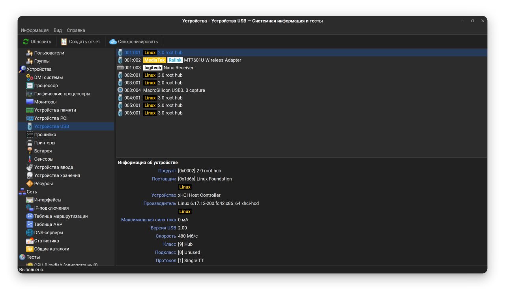Image resolution: width=505 pixels, height=293 pixels.
Task: Collapse the Тесты tree category
Action: click(22, 257)
